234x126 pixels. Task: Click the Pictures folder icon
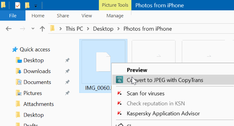[x=19, y=93]
